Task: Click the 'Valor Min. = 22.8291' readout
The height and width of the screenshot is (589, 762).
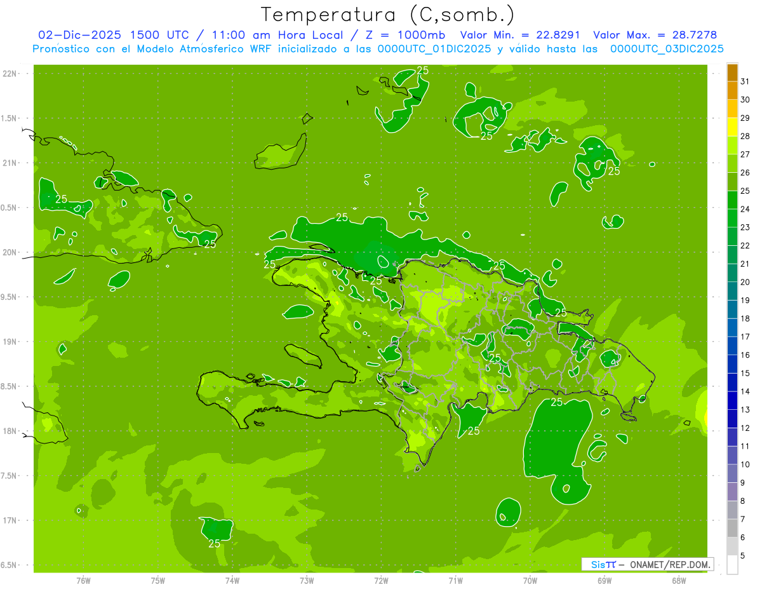Action: coord(521,35)
